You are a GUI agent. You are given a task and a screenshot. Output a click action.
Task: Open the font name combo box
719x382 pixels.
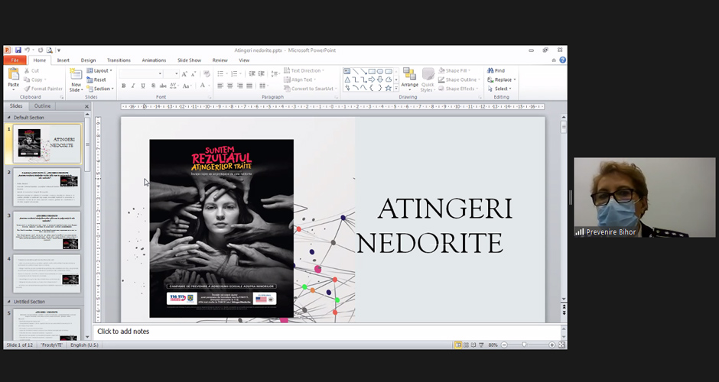[142, 74]
